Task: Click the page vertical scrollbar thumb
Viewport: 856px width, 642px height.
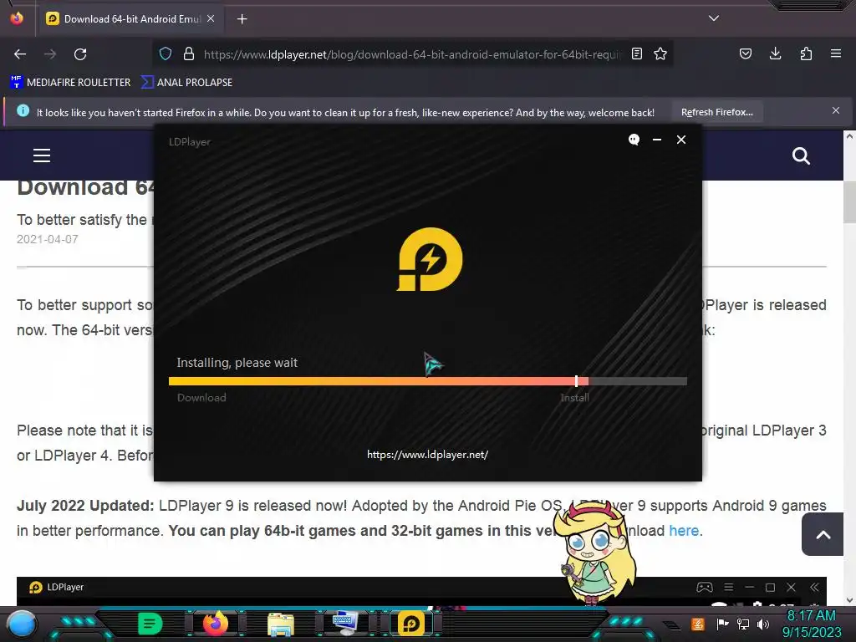Action: (849, 201)
